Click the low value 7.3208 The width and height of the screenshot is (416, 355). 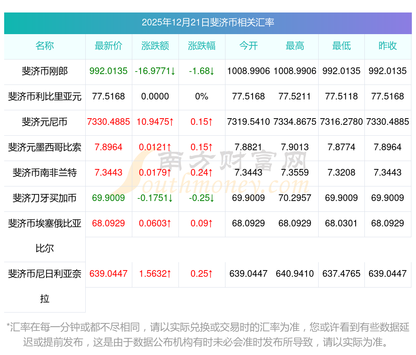342,173
